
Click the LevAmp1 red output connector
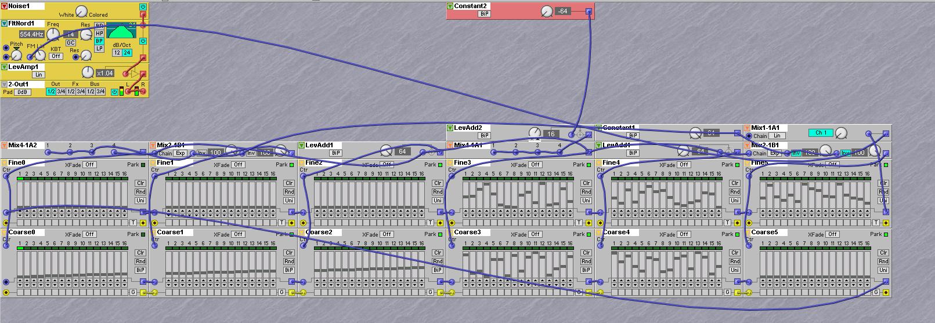point(143,74)
